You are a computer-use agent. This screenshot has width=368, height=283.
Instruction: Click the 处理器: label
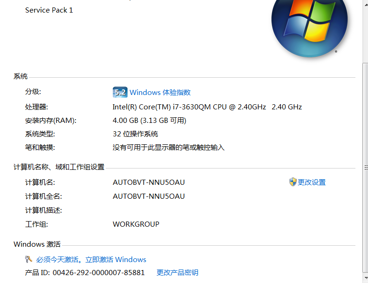pos(37,107)
